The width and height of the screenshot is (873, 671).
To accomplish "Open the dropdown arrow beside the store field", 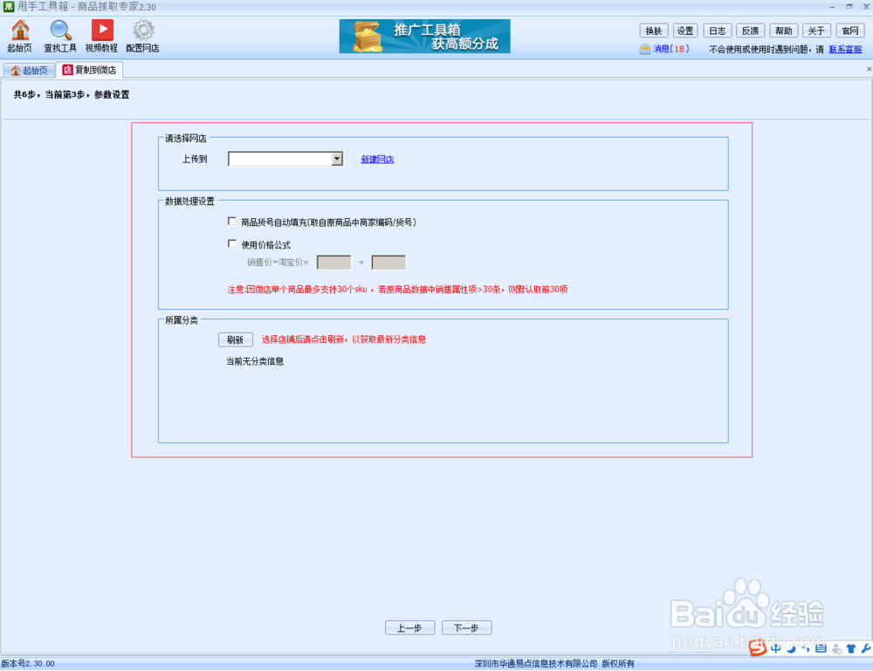I will click(337, 158).
